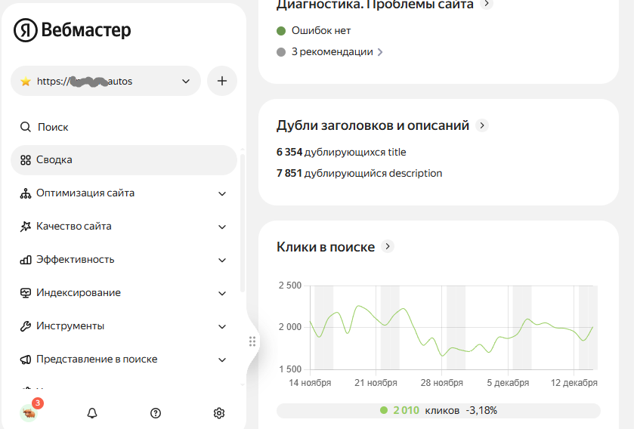Click the favorite star next to site URL
Image resolution: width=637 pixels, height=429 pixels.
click(x=26, y=82)
